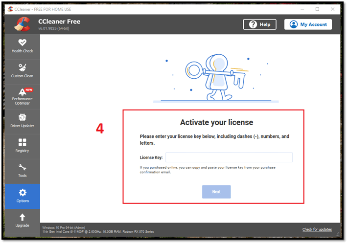Click the version text v6.01.9825 (64-bit)
This screenshot has height=244, width=348.
[x=53, y=28]
